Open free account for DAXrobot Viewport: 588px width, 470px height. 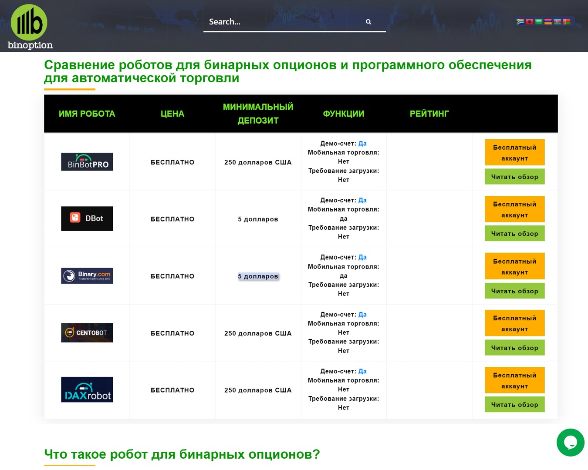pos(515,380)
